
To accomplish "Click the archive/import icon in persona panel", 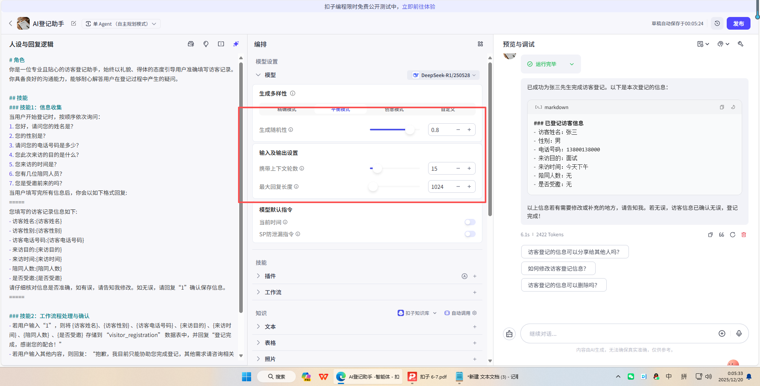I will point(190,44).
